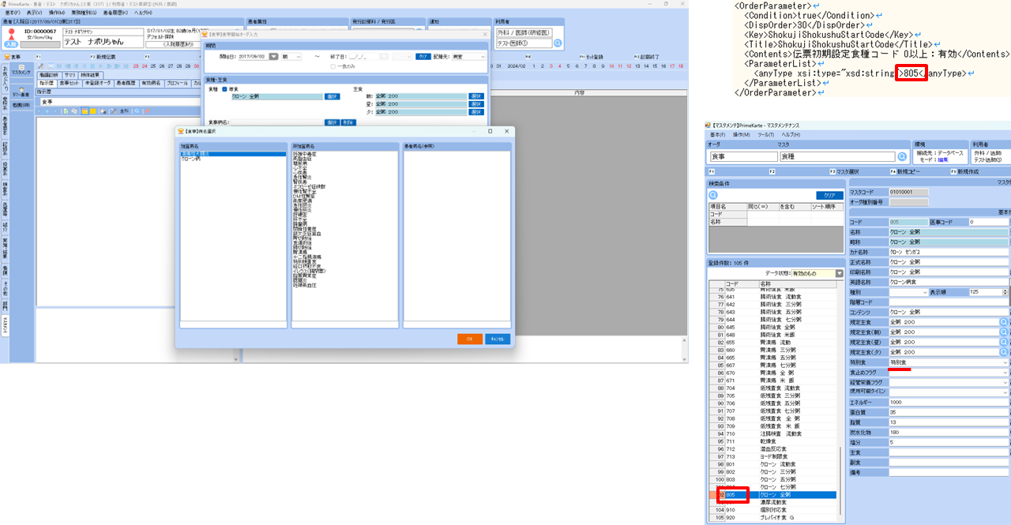Click the magnifier icon beside 規定主食(夕) field
The width and height of the screenshot is (1011, 525).
1005,352
